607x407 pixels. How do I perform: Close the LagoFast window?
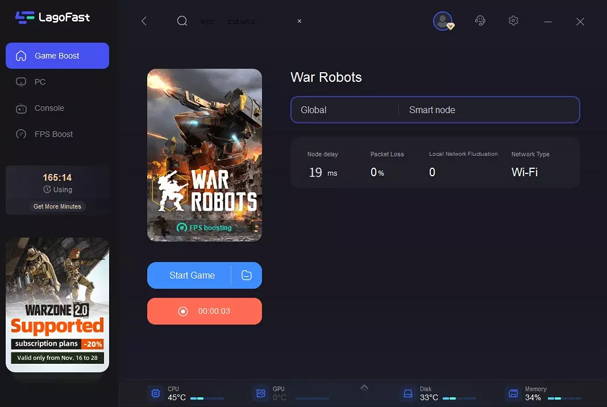pyautogui.click(x=580, y=22)
